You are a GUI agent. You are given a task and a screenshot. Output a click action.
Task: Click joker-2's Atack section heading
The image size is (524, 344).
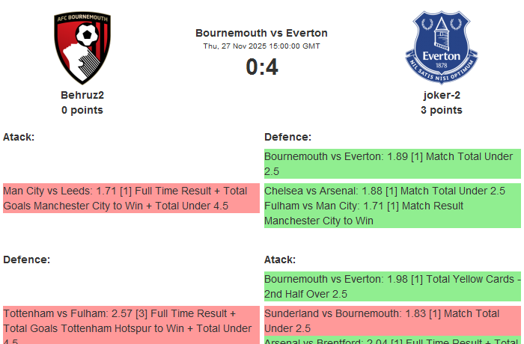pyautogui.click(x=280, y=259)
